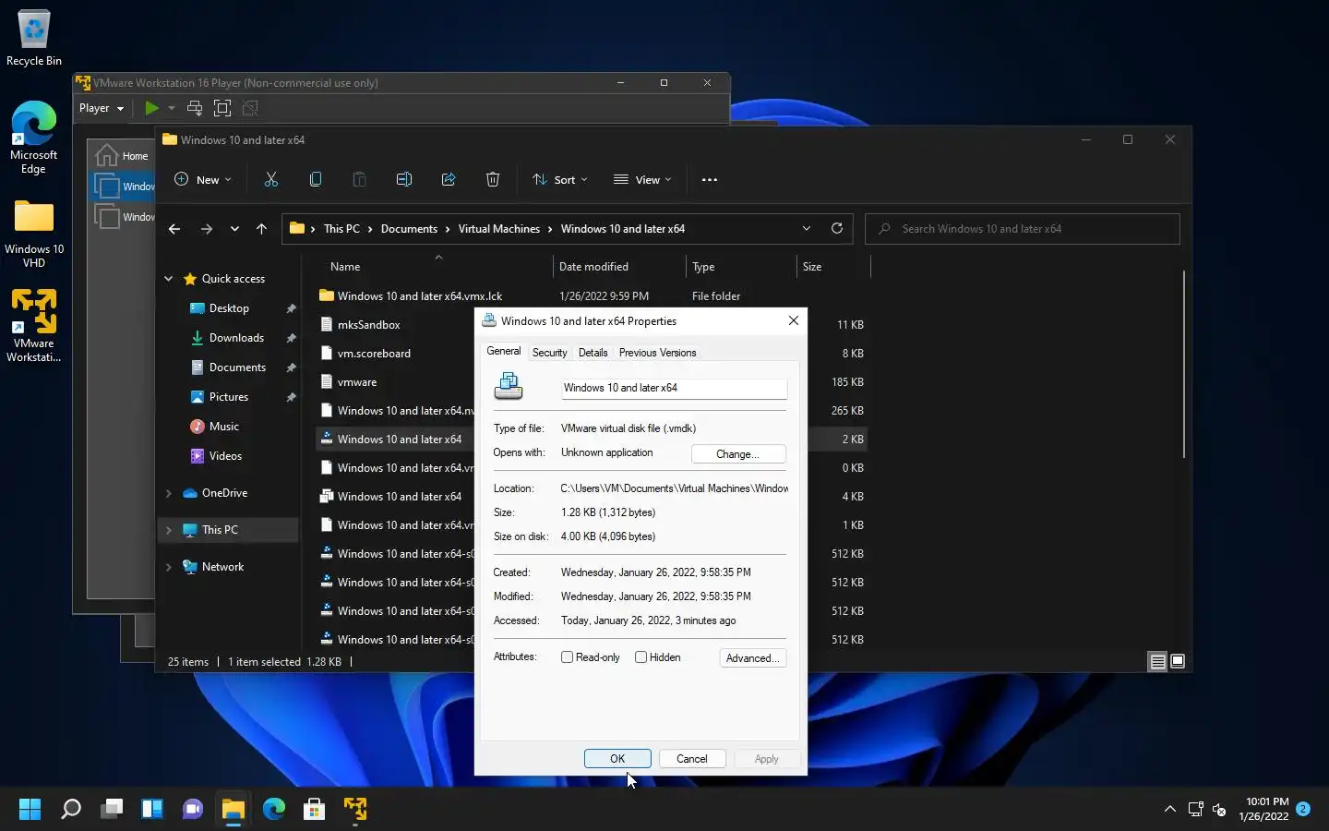The height and width of the screenshot is (831, 1329).
Task: Switch to the Security tab
Action: (549, 353)
